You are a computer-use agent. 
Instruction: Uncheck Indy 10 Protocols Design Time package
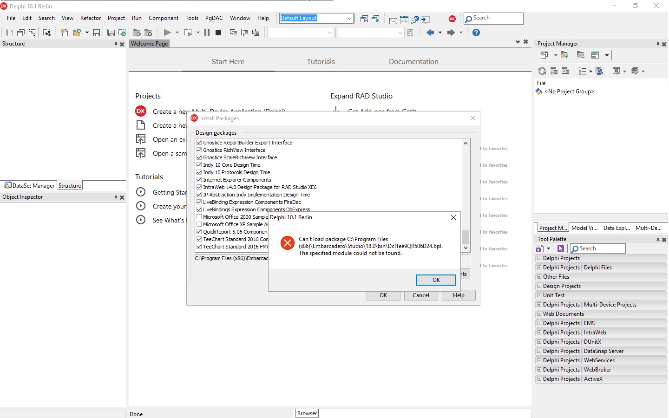click(199, 172)
